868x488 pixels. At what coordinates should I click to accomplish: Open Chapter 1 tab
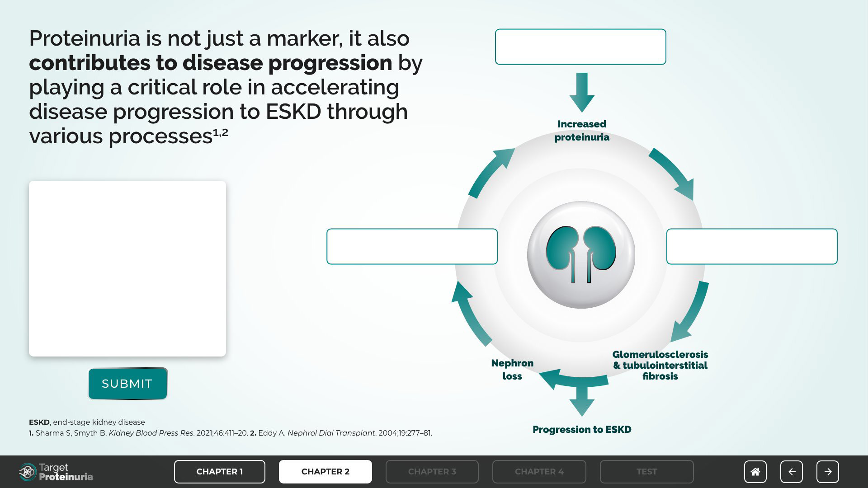(x=219, y=472)
